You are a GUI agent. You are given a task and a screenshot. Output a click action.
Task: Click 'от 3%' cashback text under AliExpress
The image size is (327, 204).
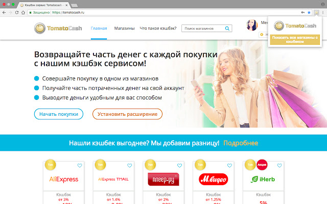(63, 199)
